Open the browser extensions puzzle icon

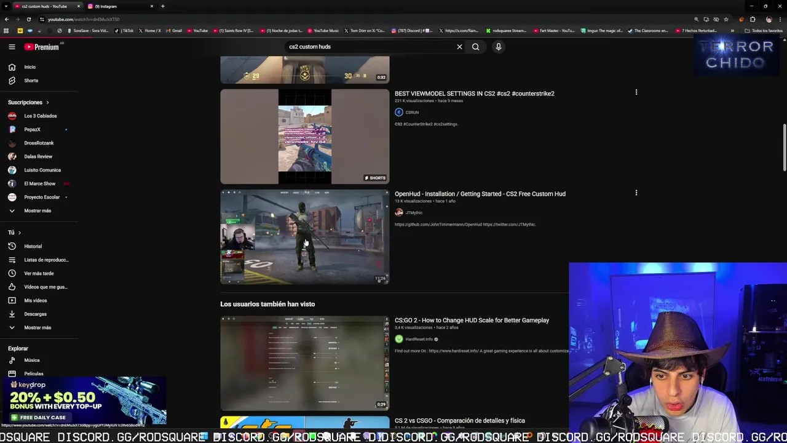pyautogui.click(x=753, y=19)
